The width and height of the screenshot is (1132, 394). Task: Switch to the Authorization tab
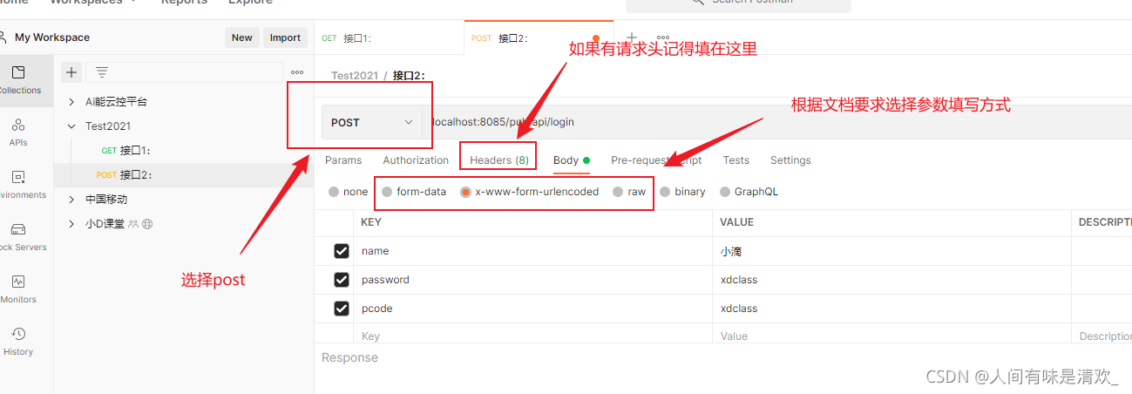(x=416, y=160)
